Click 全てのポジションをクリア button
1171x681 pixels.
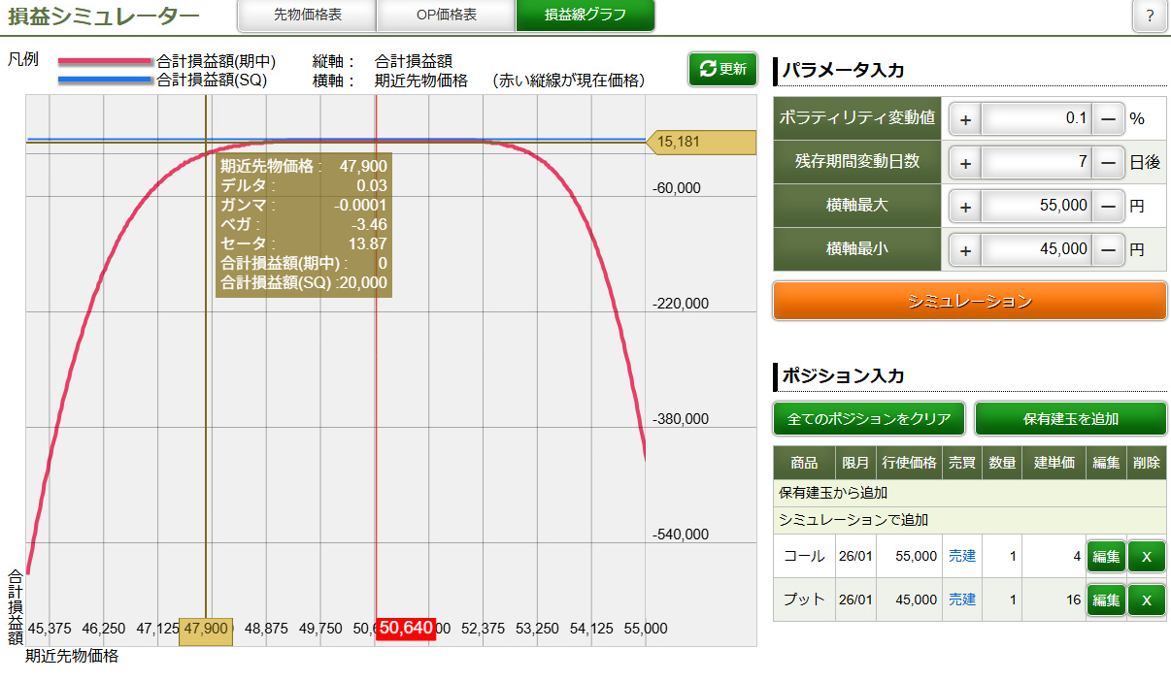[869, 419]
